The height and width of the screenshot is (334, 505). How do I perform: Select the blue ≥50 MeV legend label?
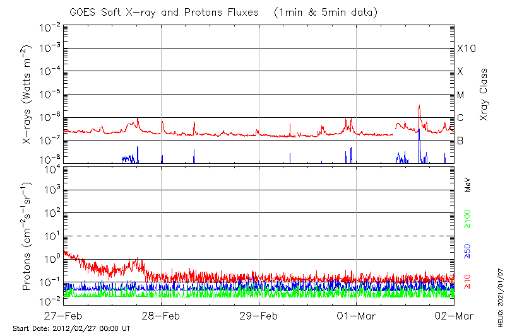coord(468,250)
